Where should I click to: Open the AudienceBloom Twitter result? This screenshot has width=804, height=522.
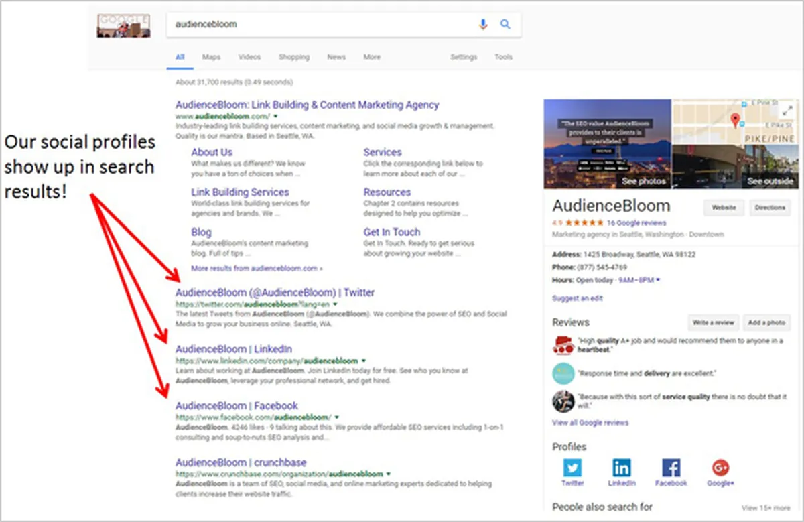275,292
